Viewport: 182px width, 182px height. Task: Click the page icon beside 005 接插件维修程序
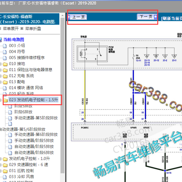click(5, 58)
